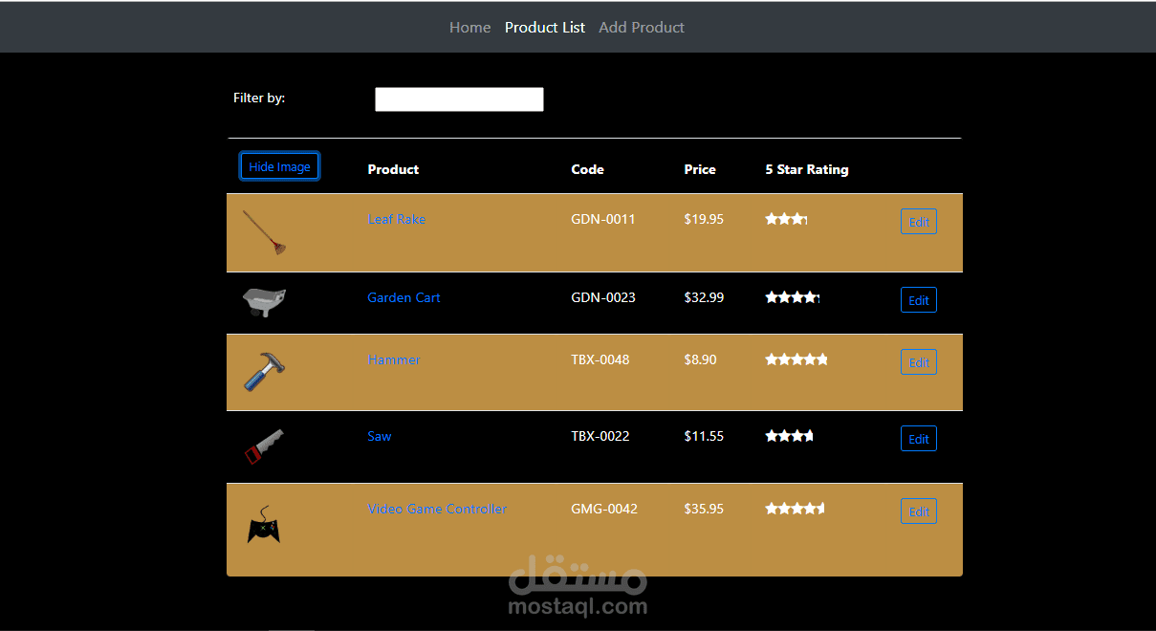The height and width of the screenshot is (631, 1156).
Task: Click the $19.95 price
Action: pyautogui.click(x=704, y=219)
